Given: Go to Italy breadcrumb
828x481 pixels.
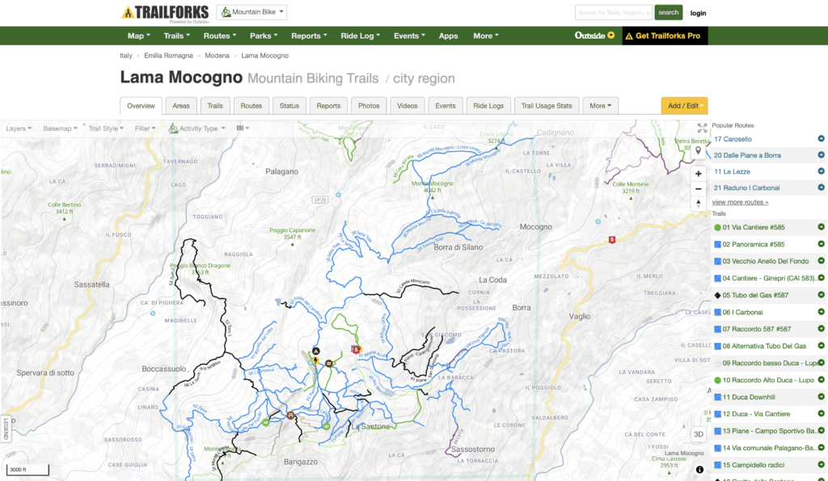Looking at the screenshot, I should pos(125,56).
